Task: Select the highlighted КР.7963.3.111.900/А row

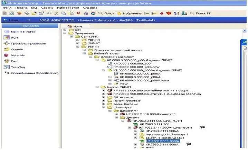Action: pyautogui.click(x=163, y=141)
